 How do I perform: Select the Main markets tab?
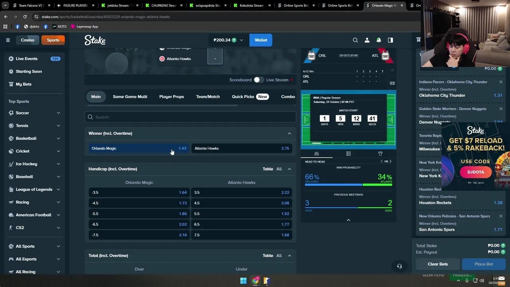[x=96, y=96]
